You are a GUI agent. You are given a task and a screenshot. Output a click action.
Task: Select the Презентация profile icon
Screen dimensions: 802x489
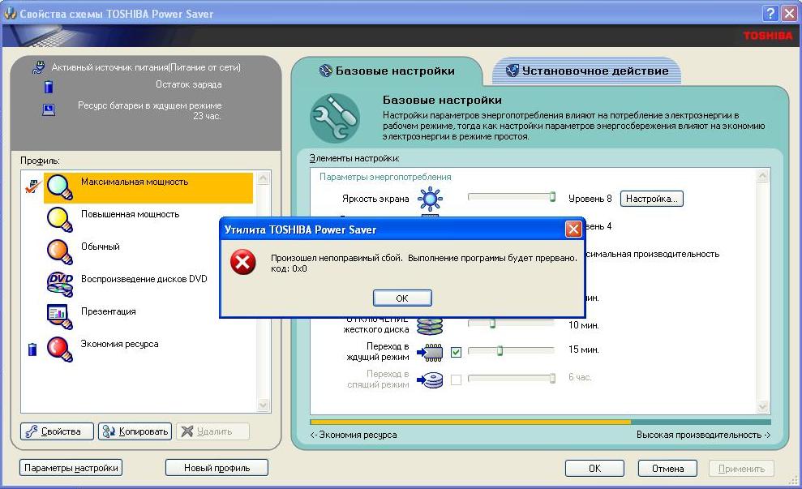pos(60,315)
